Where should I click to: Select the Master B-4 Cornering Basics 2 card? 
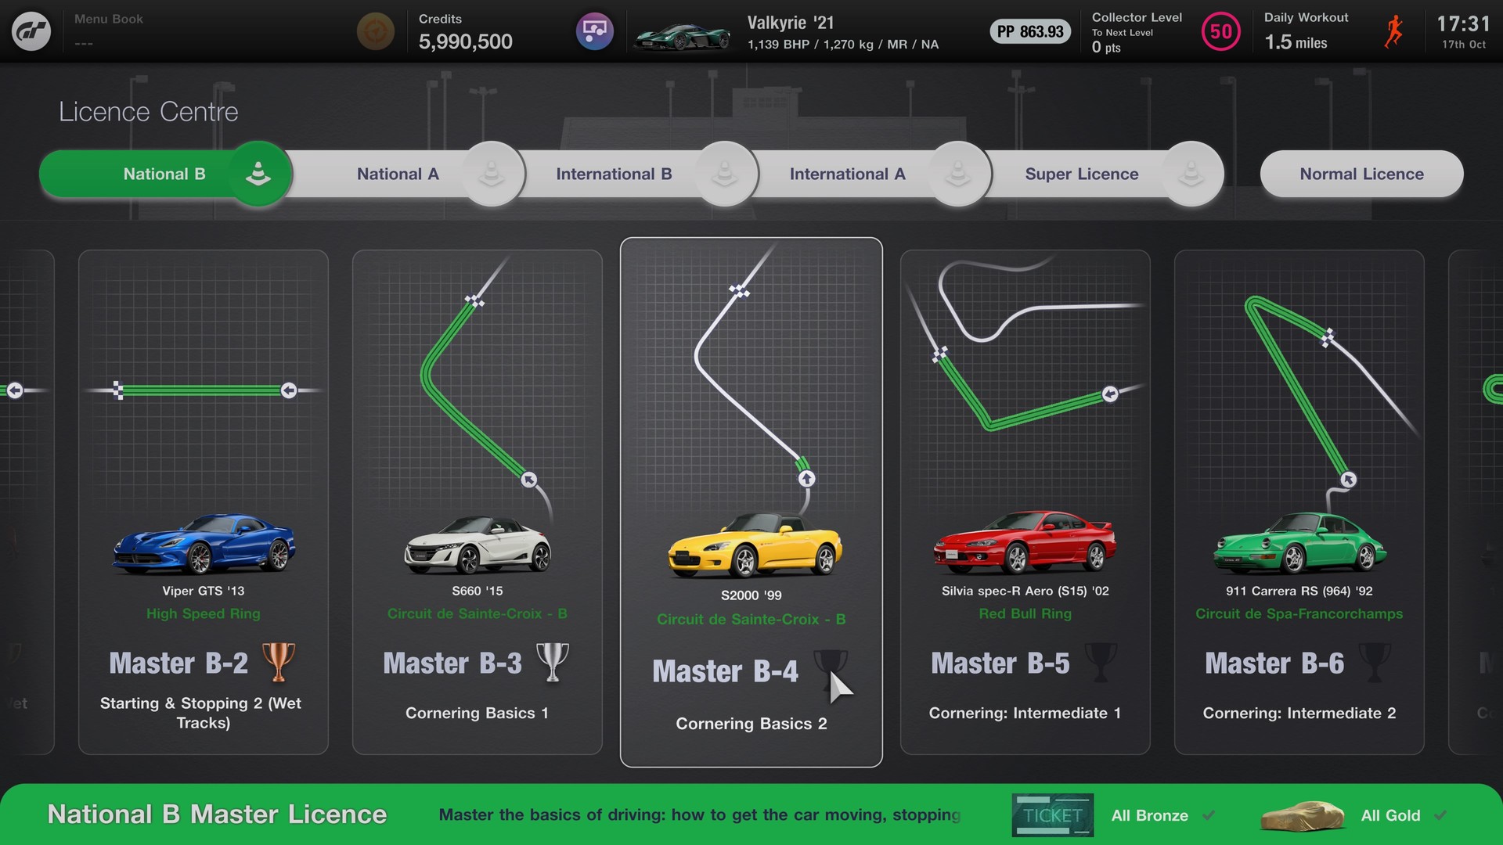pos(751,502)
